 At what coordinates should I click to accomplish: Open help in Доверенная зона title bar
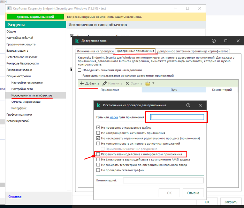(x=214, y=41)
